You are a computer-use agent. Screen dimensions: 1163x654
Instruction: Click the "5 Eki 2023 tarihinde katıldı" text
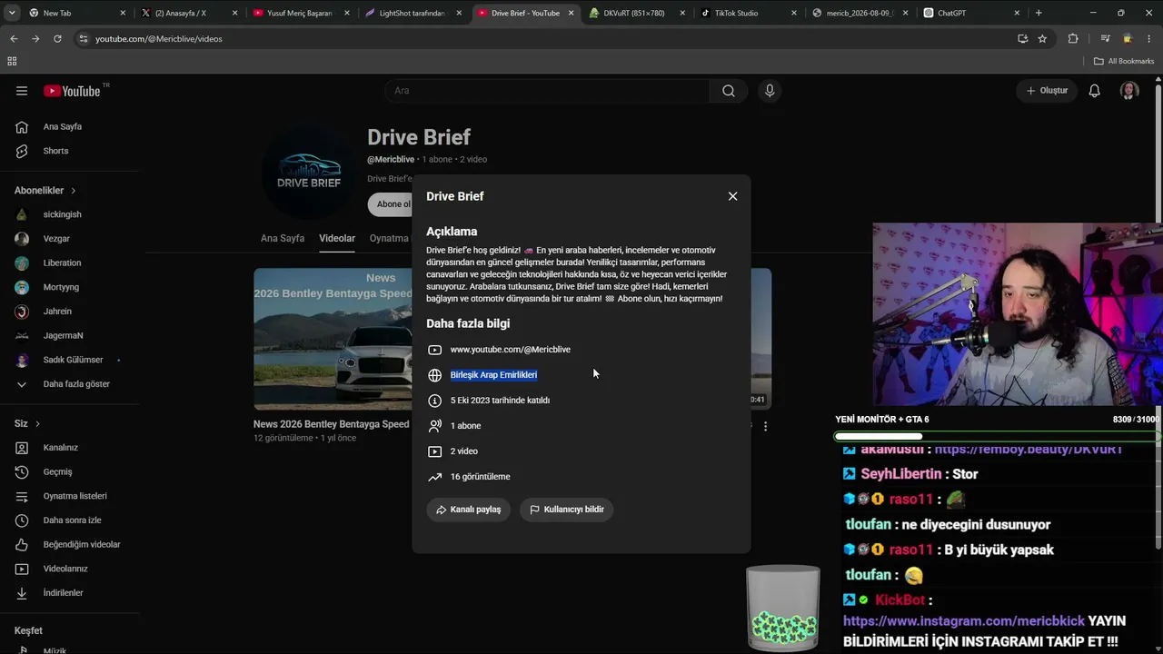click(500, 401)
